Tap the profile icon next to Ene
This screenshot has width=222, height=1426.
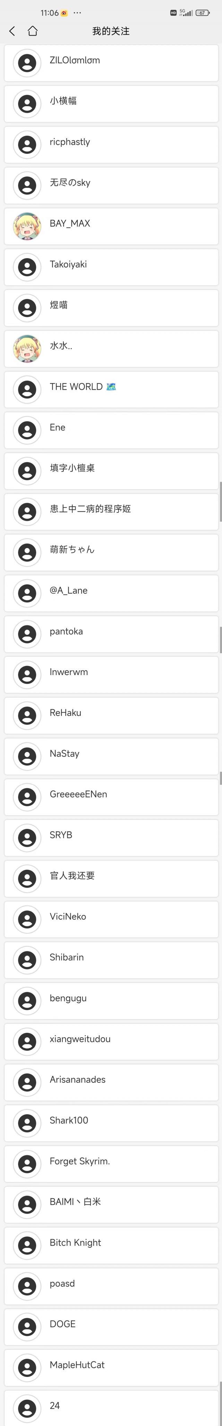click(x=27, y=430)
